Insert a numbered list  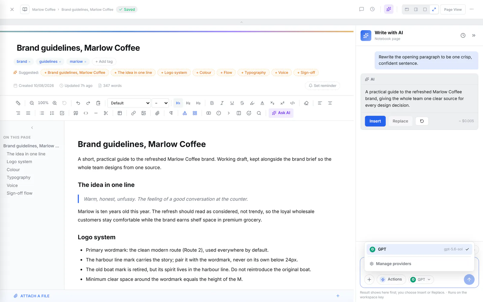click(52, 113)
